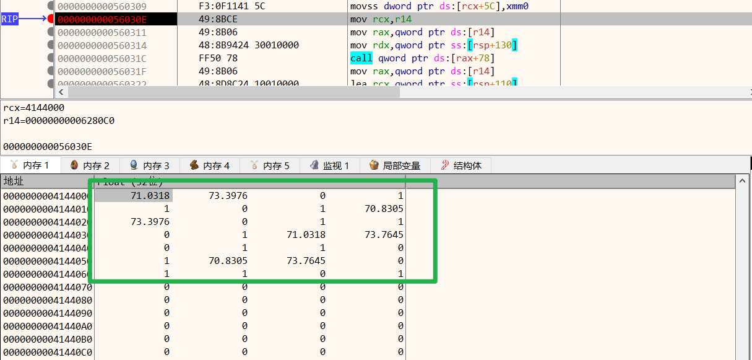Viewport: 752px width, 360px height.
Task: Click the 内存 4 tab icon
Action: pyautogui.click(x=194, y=165)
